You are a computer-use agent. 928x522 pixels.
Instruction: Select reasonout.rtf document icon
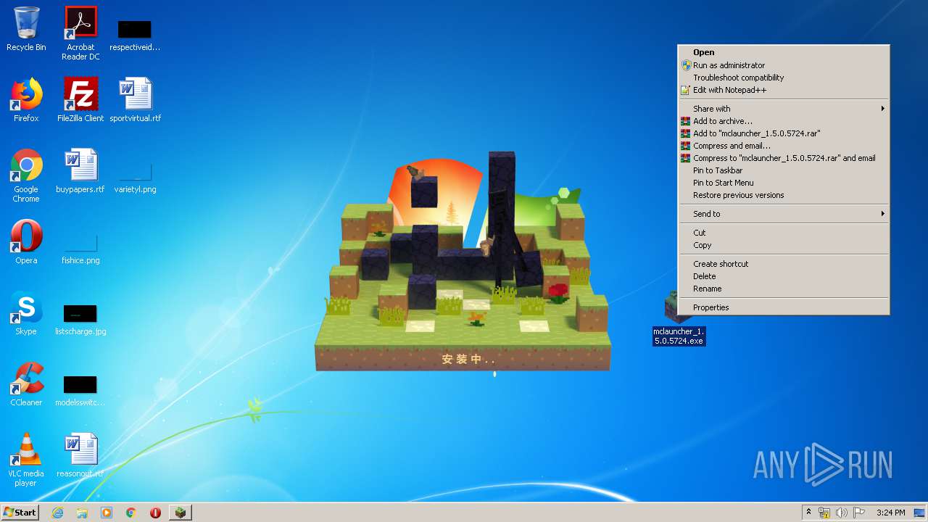(x=80, y=455)
